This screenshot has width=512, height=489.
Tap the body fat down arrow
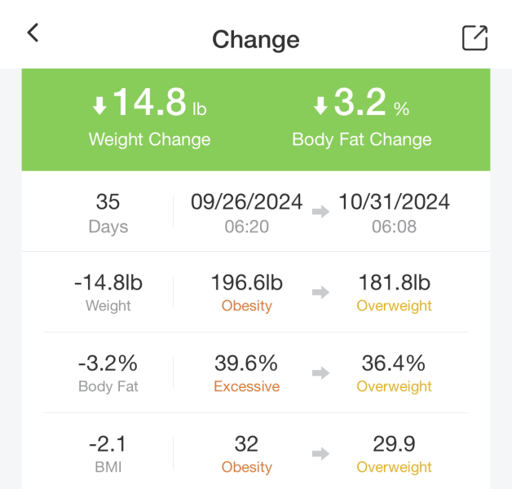[x=320, y=105]
